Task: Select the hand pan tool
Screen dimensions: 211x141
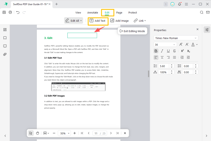Action: (38, 133)
